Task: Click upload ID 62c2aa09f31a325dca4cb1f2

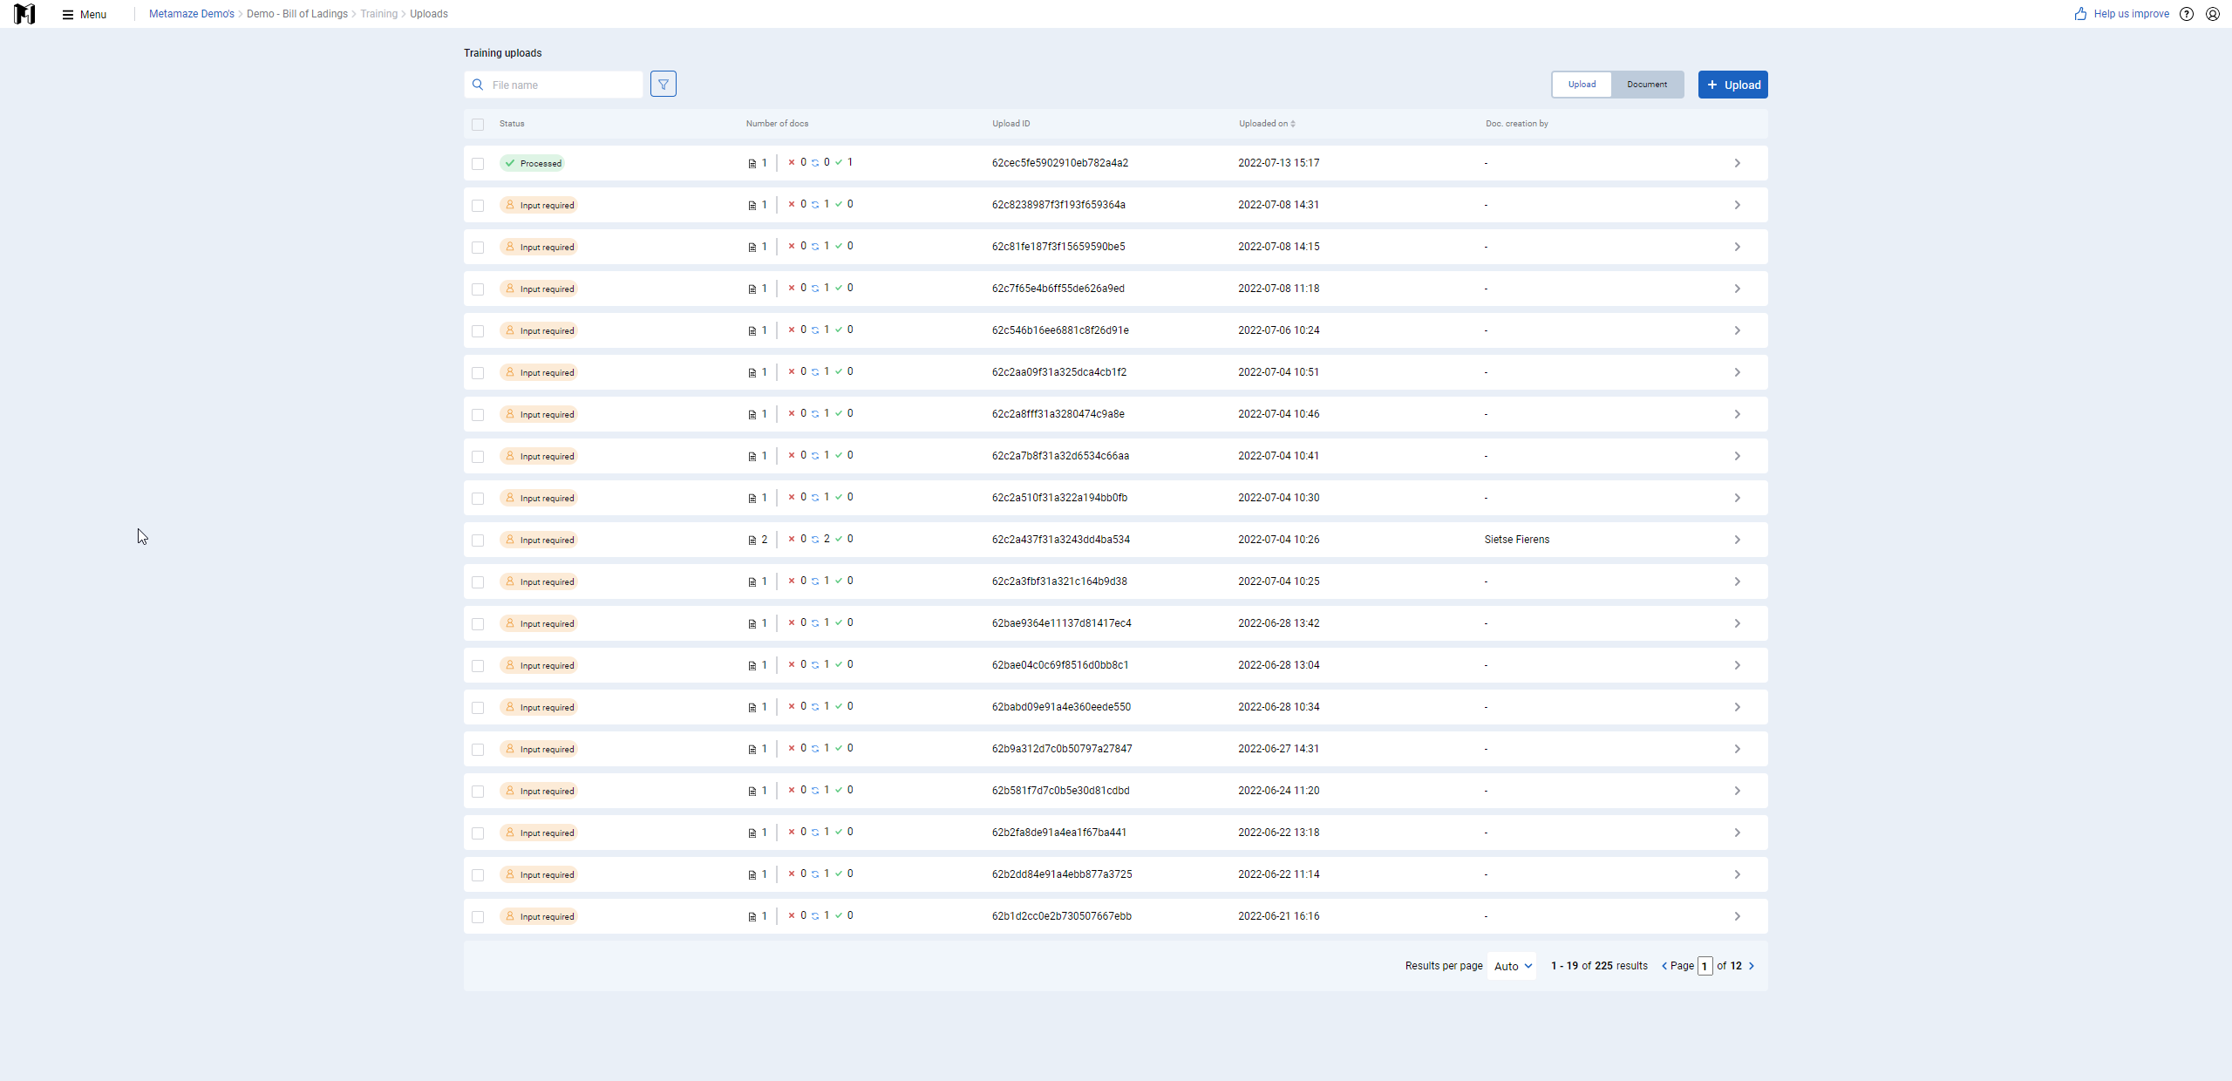Action: point(1058,372)
